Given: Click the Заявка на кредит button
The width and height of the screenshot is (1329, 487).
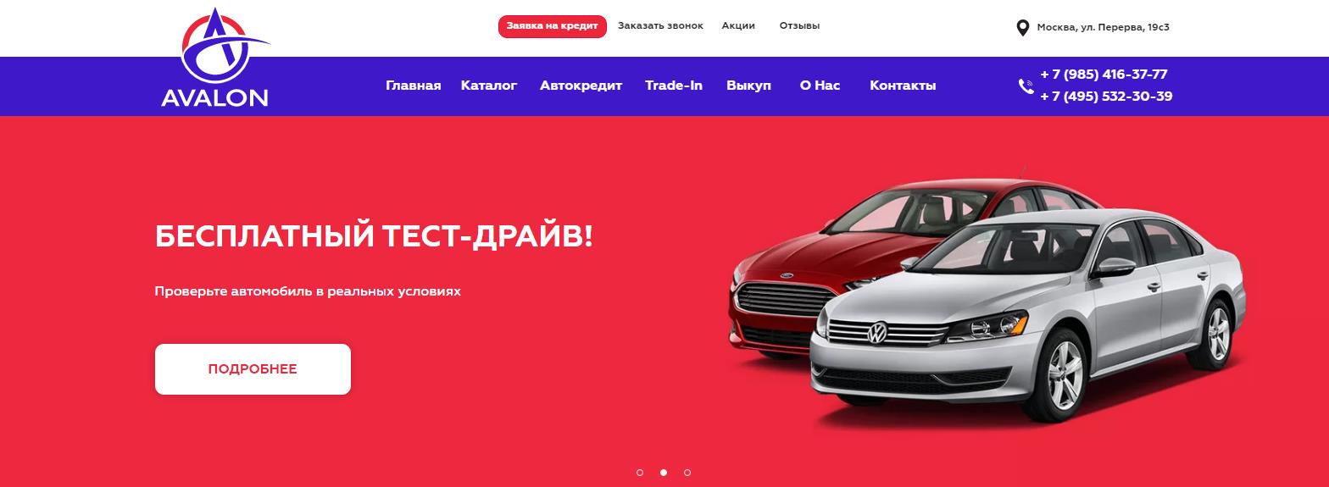Looking at the screenshot, I should (553, 26).
